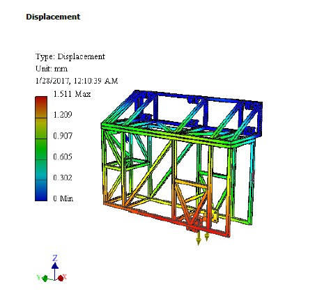Select the 'Type: Displacement' label

70,56
